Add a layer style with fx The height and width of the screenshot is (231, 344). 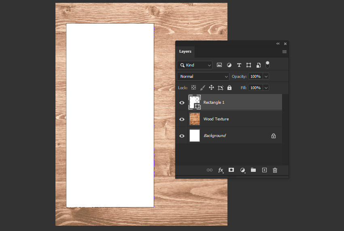(x=221, y=170)
